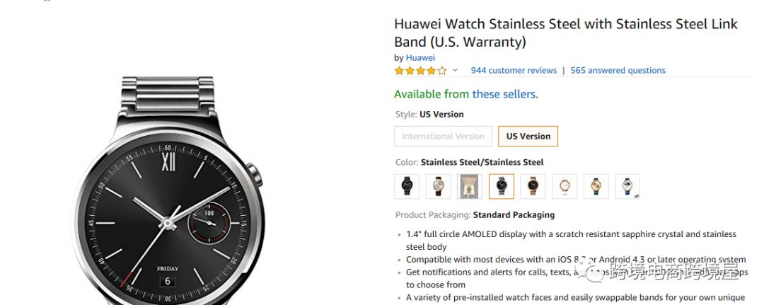The width and height of the screenshot is (764, 305).
Task: Visit the Huawei brand link
Action: pos(420,57)
